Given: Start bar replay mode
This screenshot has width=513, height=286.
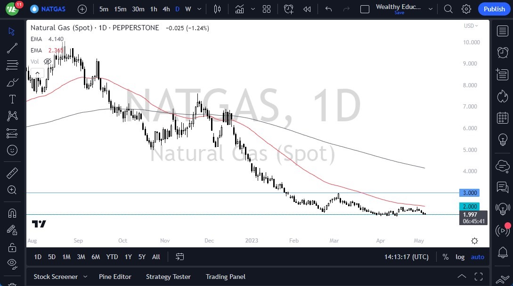Looking at the screenshot, I should (x=307, y=9).
